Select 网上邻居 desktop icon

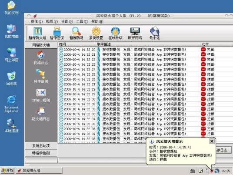11,55
